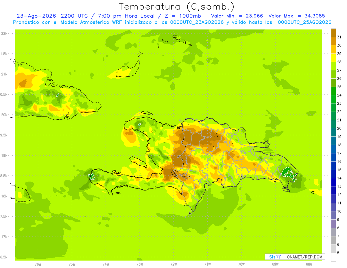Click the '20N' latitude axis label
Image resolution: width=347 pixels, height=268 pixels.
point(5,115)
